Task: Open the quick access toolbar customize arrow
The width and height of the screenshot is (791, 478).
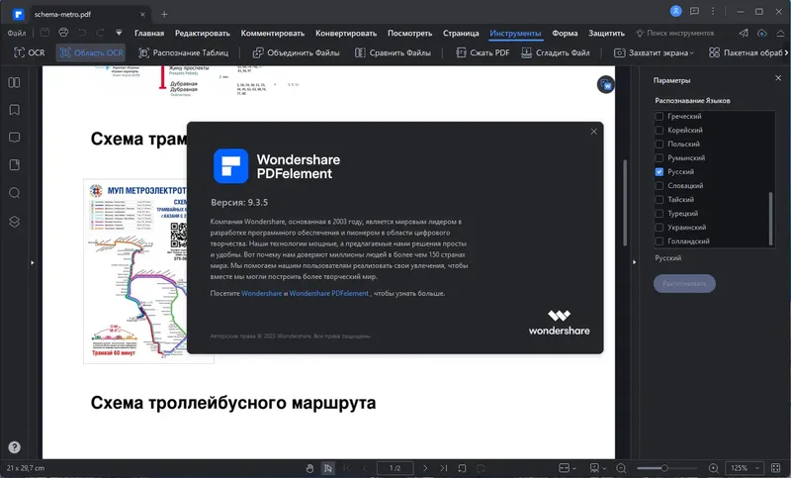Action: coord(119,33)
